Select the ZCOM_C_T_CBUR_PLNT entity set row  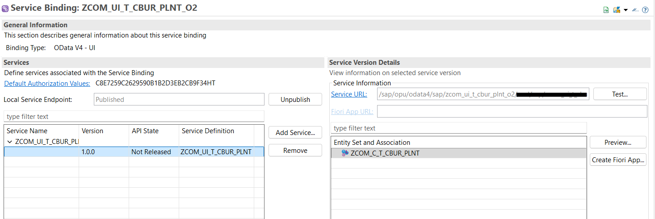(458, 153)
